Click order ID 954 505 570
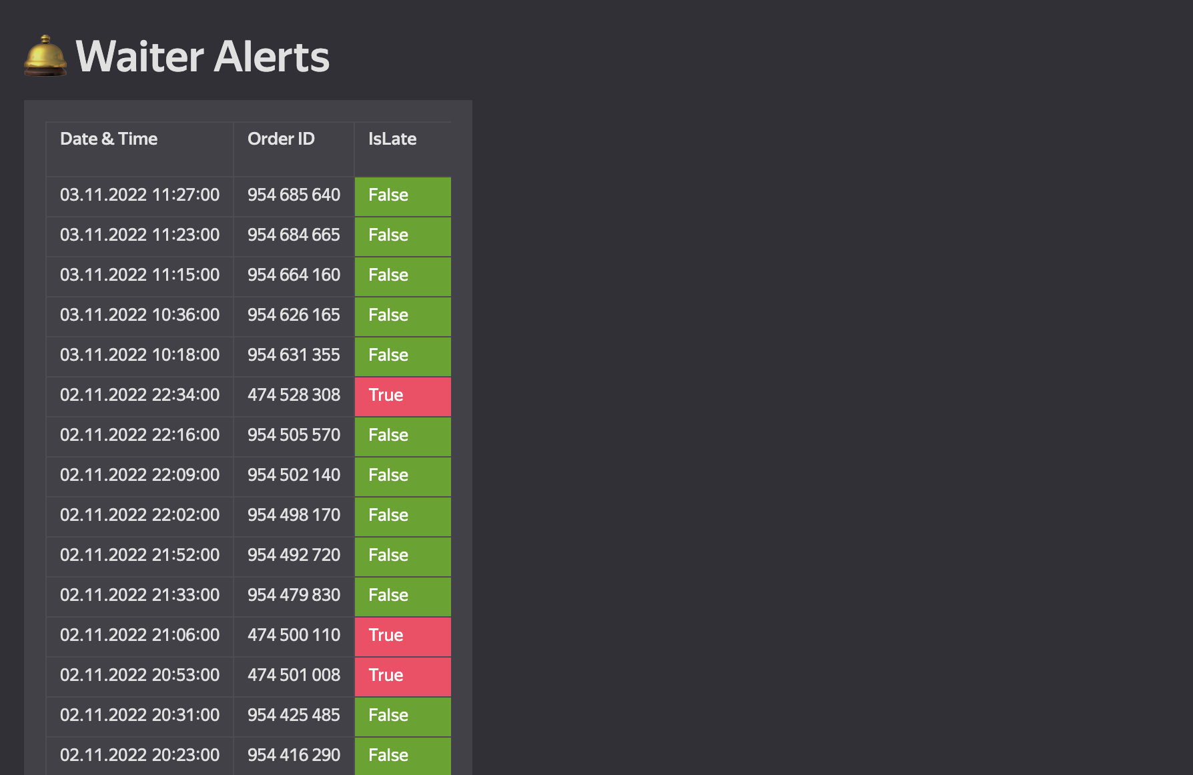Screen dimensions: 1193x775 (294, 436)
